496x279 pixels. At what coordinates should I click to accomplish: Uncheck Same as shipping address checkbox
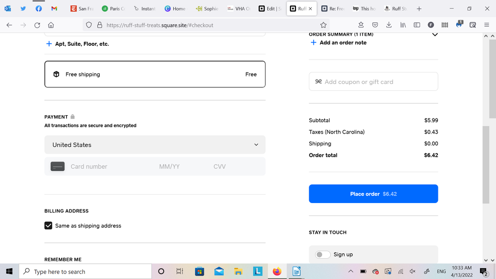click(x=48, y=226)
